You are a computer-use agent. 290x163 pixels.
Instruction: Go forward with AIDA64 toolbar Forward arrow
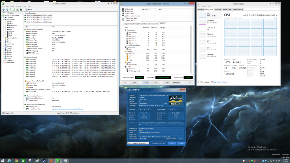pyautogui.click(x=7, y=10)
